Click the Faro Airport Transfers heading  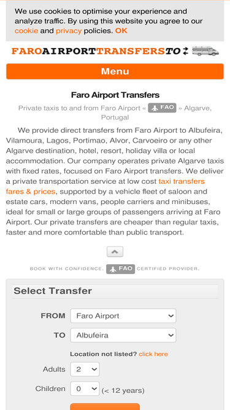coord(115,95)
